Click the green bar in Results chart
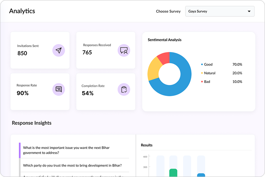Viewport: 265px width, 177px height. (173, 173)
